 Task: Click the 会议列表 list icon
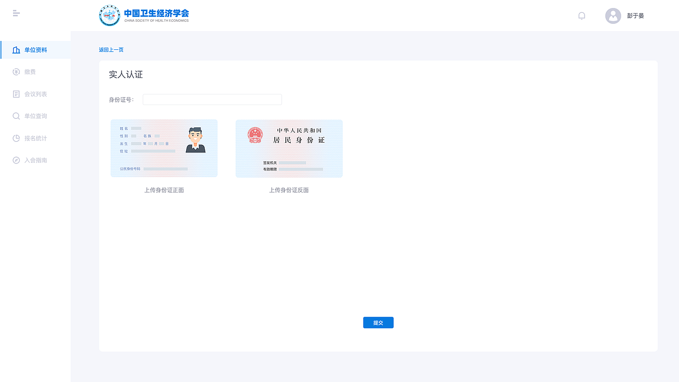coord(16,94)
